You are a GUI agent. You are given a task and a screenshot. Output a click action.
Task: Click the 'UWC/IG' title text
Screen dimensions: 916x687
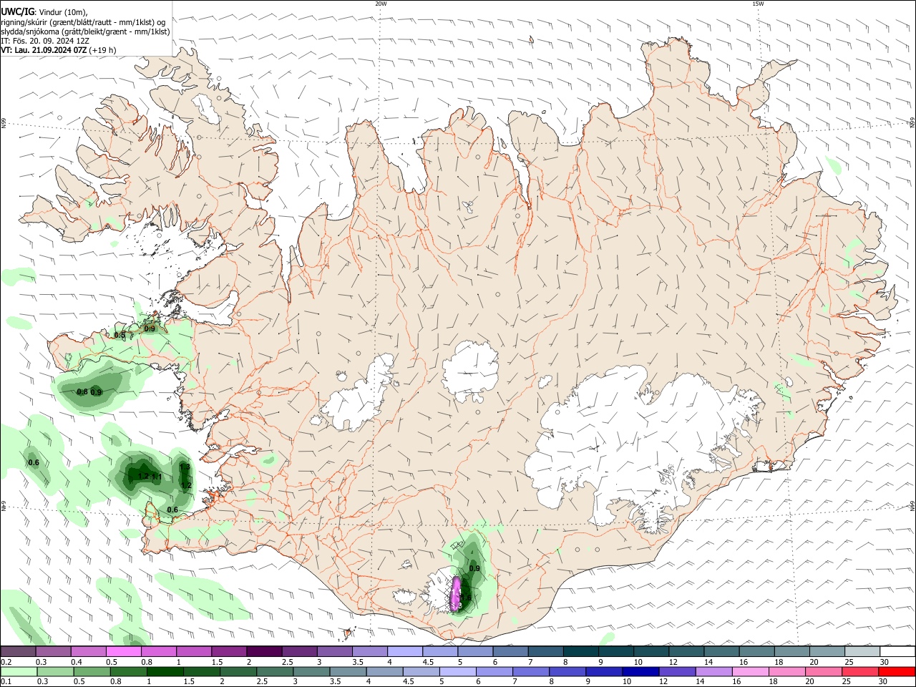coord(17,12)
